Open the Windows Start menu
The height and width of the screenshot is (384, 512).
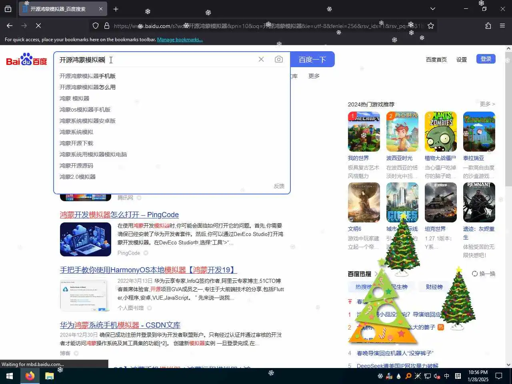10,376
